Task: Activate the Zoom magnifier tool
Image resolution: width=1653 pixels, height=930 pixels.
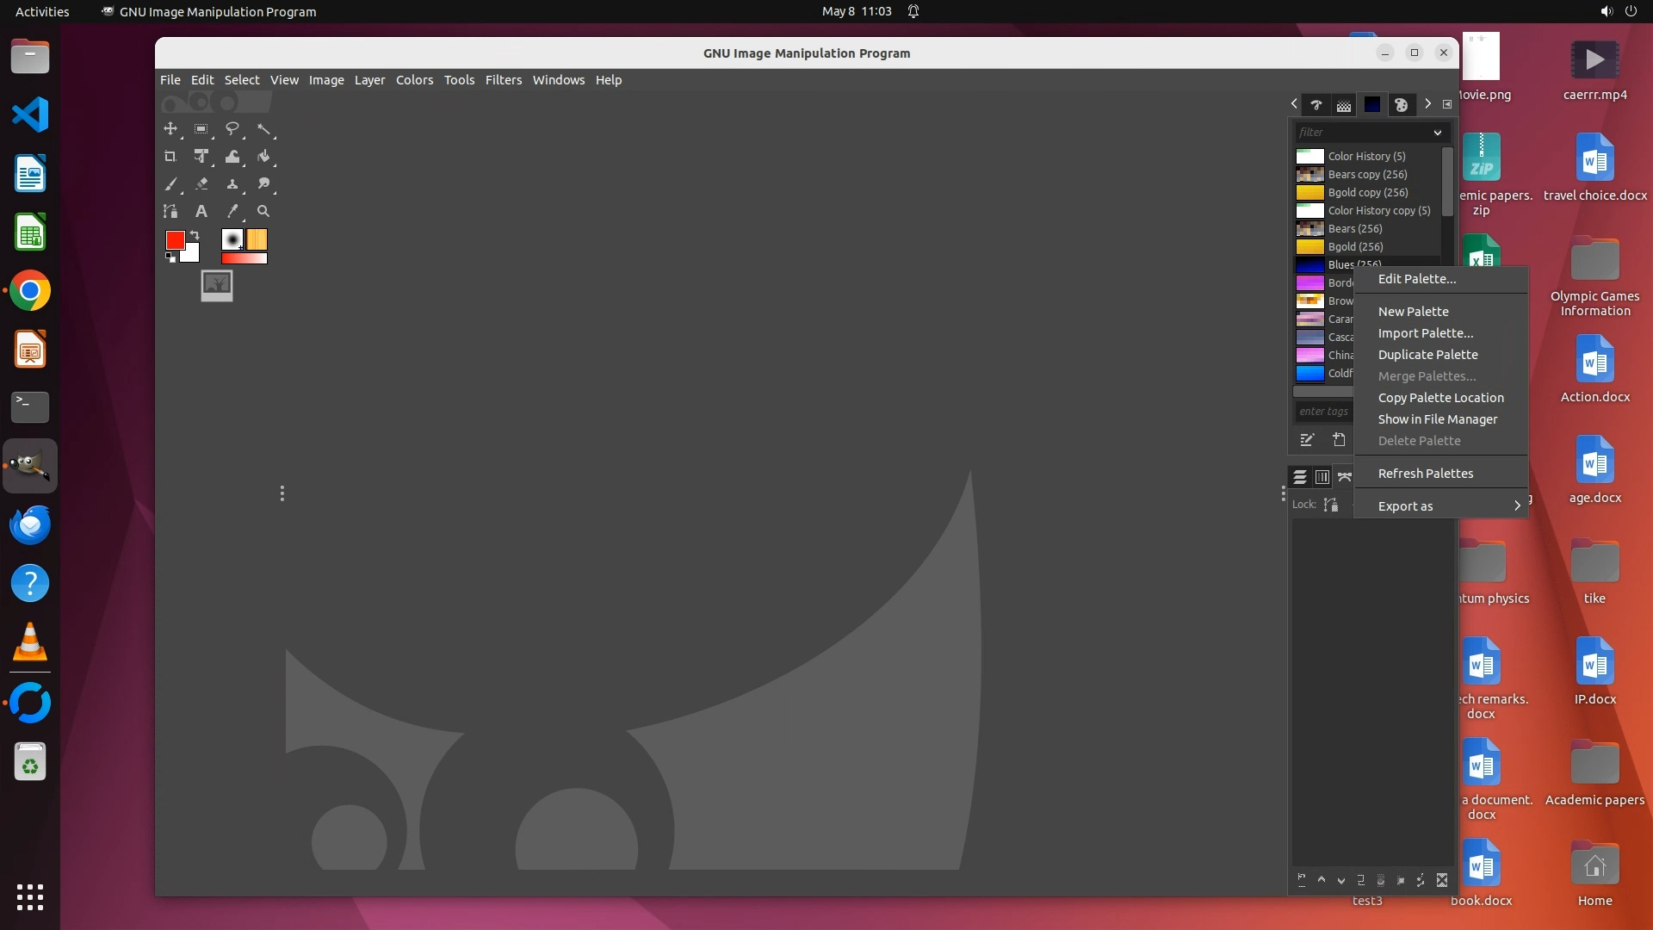Action: coord(263,211)
